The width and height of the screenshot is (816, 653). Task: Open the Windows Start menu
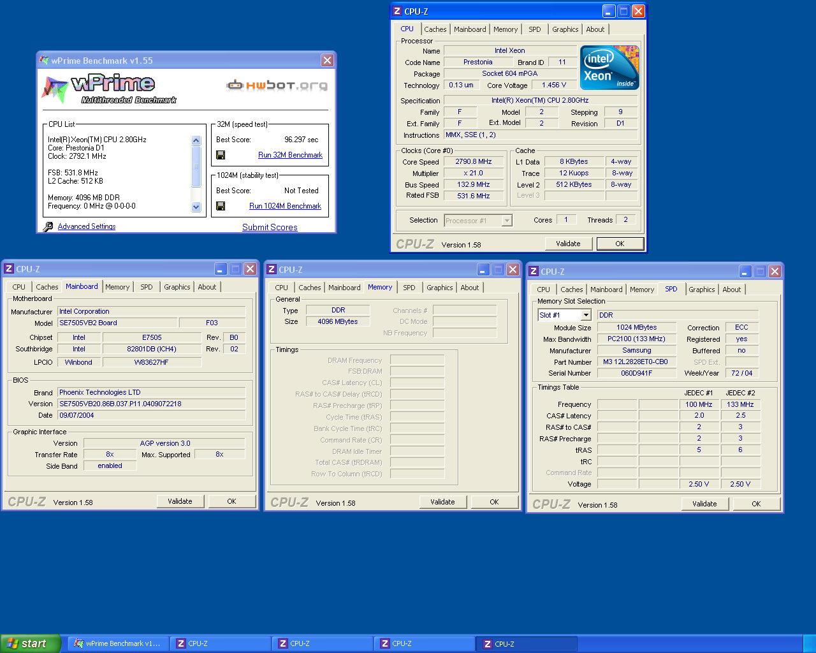[x=31, y=643]
